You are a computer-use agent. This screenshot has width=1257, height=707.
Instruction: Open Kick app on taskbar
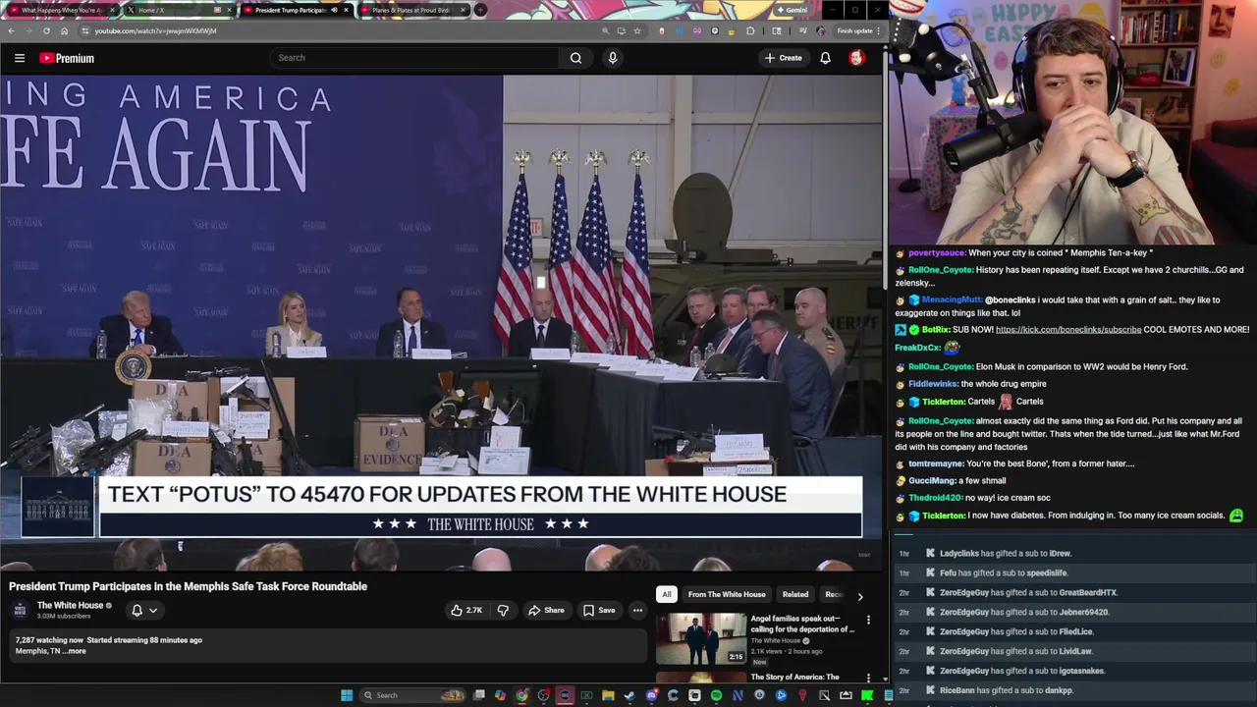(866, 695)
